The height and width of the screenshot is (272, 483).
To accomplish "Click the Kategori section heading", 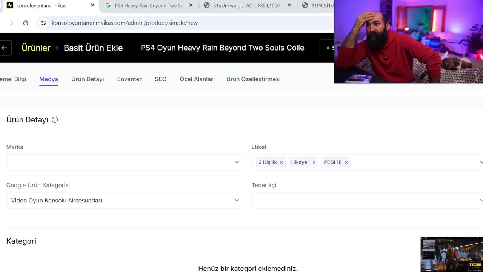I will click(x=21, y=241).
